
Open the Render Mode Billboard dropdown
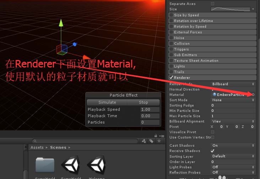[x=233, y=84]
